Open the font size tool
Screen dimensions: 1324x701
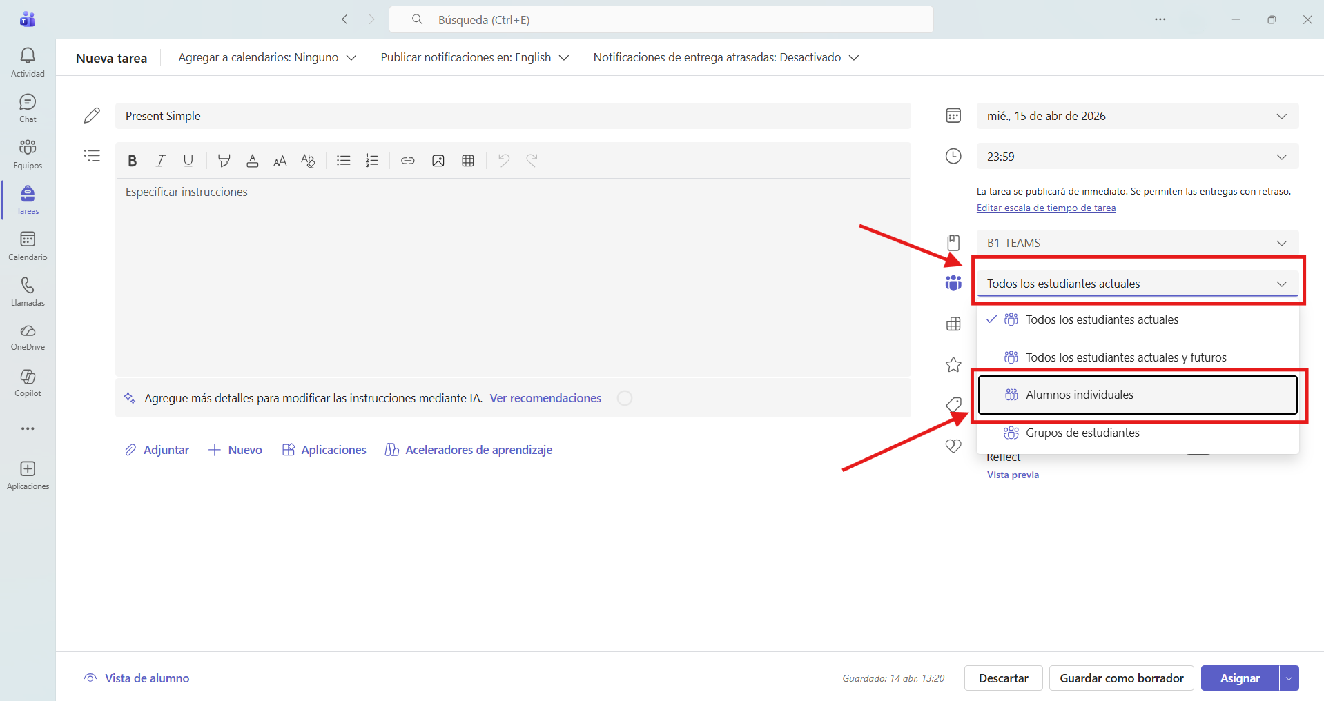click(280, 161)
